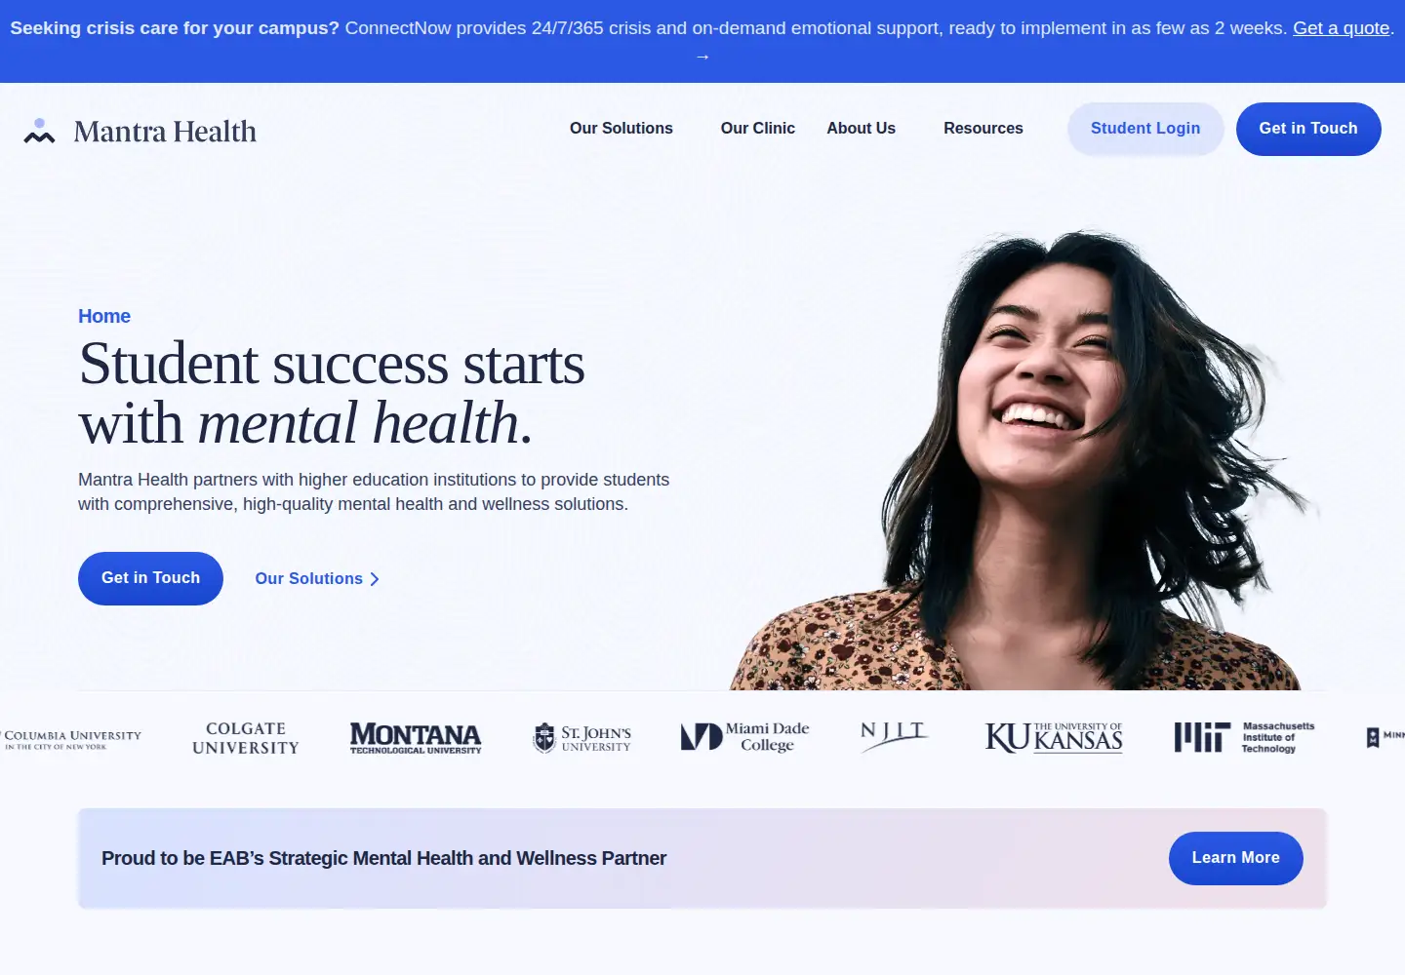Click the "Seeking crisis care for your campus?" text

click(175, 28)
